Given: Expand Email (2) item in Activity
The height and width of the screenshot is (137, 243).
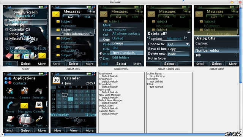Looking at the screenshot, I should (7, 25).
